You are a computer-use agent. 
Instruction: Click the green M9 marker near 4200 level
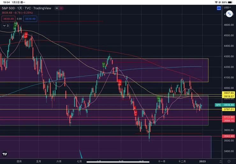103,65
